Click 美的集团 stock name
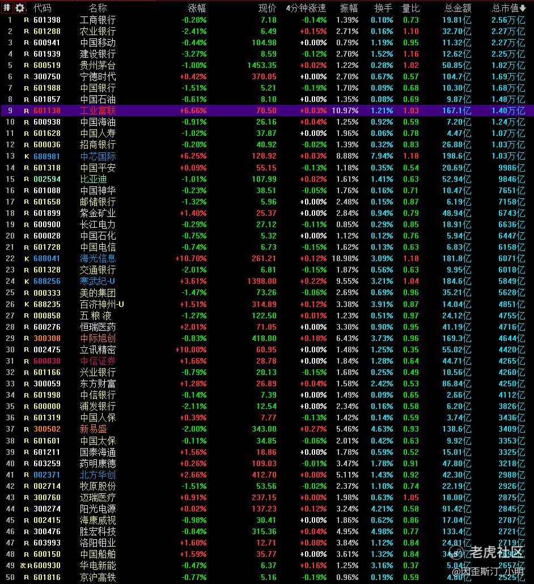 click(x=98, y=293)
